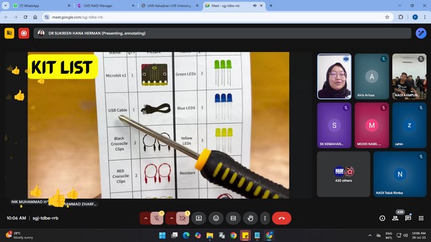Turn on captions with the CC button
Viewport: 431px width, 242px height.
[x=233, y=218]
